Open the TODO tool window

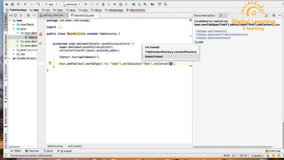tap(16, 151)
